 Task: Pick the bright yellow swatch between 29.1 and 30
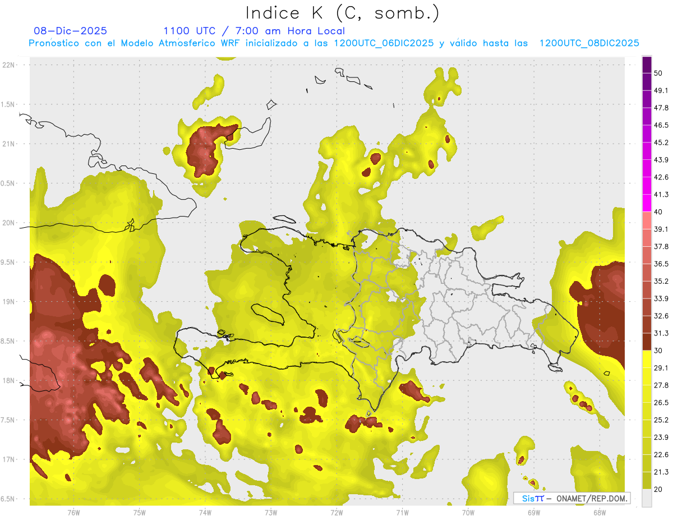[647, 360]
